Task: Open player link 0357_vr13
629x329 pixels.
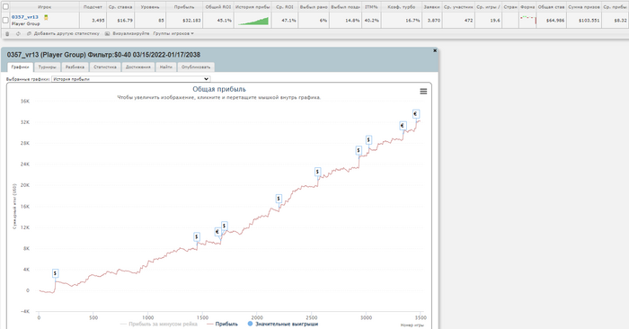Action: tap(25, 17)
